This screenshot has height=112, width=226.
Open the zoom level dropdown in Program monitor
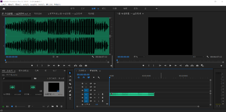click(139, 57)
